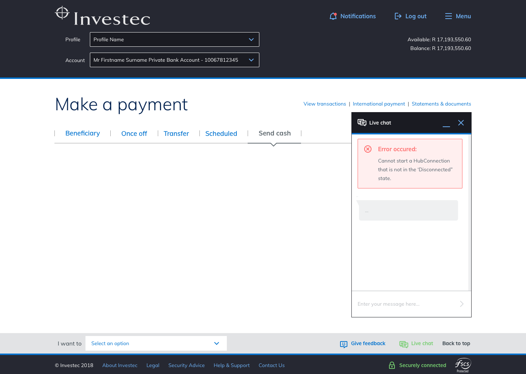The image size is (526, 374).
Task: Open Statements & documents link
Action: [x=441, y=104]
